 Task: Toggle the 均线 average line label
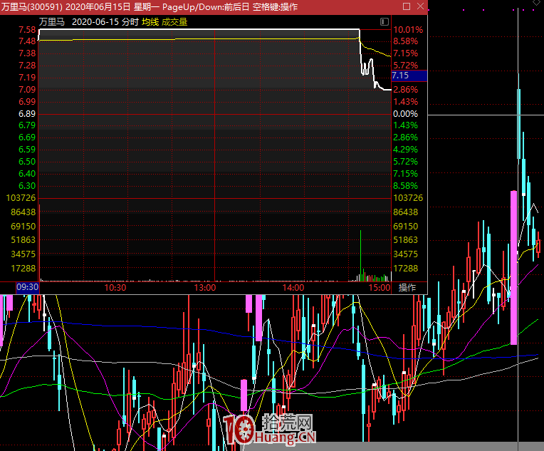(x=150, y=22)
